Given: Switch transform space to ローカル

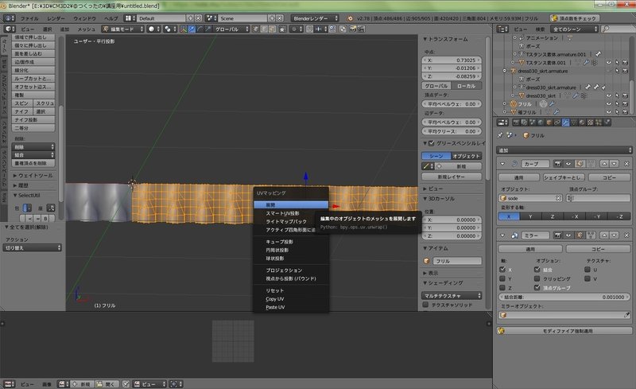Looking at the screenshot, I should (x=467, y=86).
